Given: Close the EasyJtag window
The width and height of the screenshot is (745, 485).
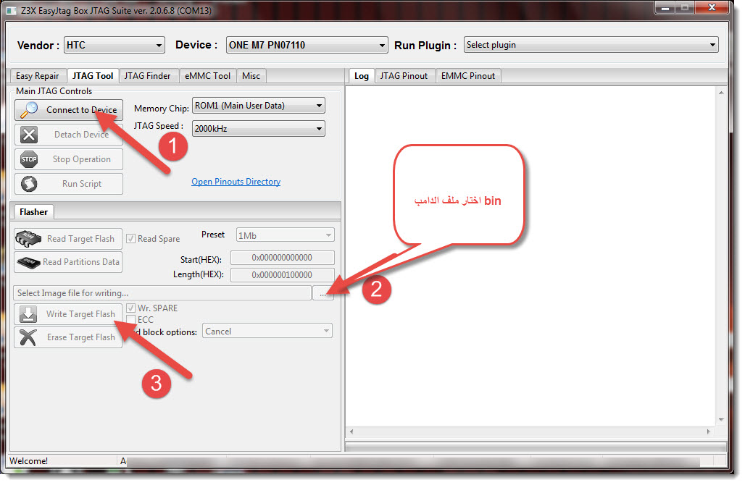Looking at the screenshot, I should point(711,8).
